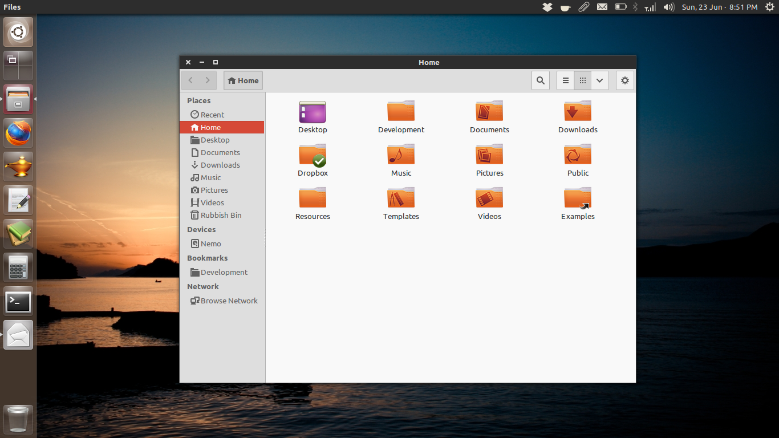Viewport: 779px width, 438px height.
Task: Select the Public folder icon
Action: [578, 155]
